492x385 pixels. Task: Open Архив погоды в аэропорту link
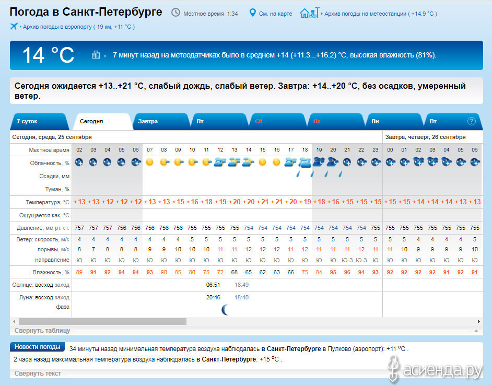click(x=78, y=27)
